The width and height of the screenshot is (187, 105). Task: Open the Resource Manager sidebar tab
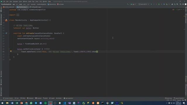[x=1, y=19]
